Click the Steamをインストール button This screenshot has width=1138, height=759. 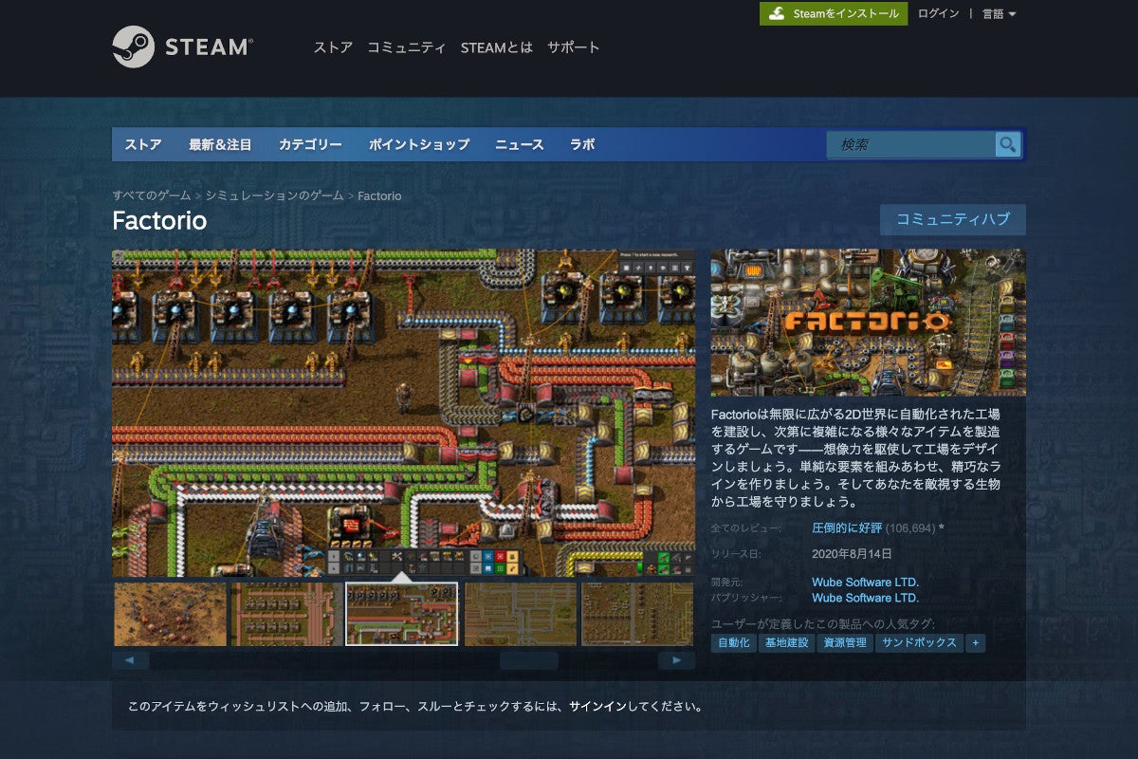coord(834,13)
